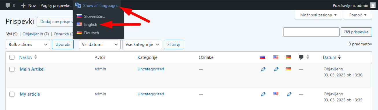Edit English translation of Mein Artikel
Viewport: 378px width, 110px height.
pyautogui.click(x=276, y=69)
